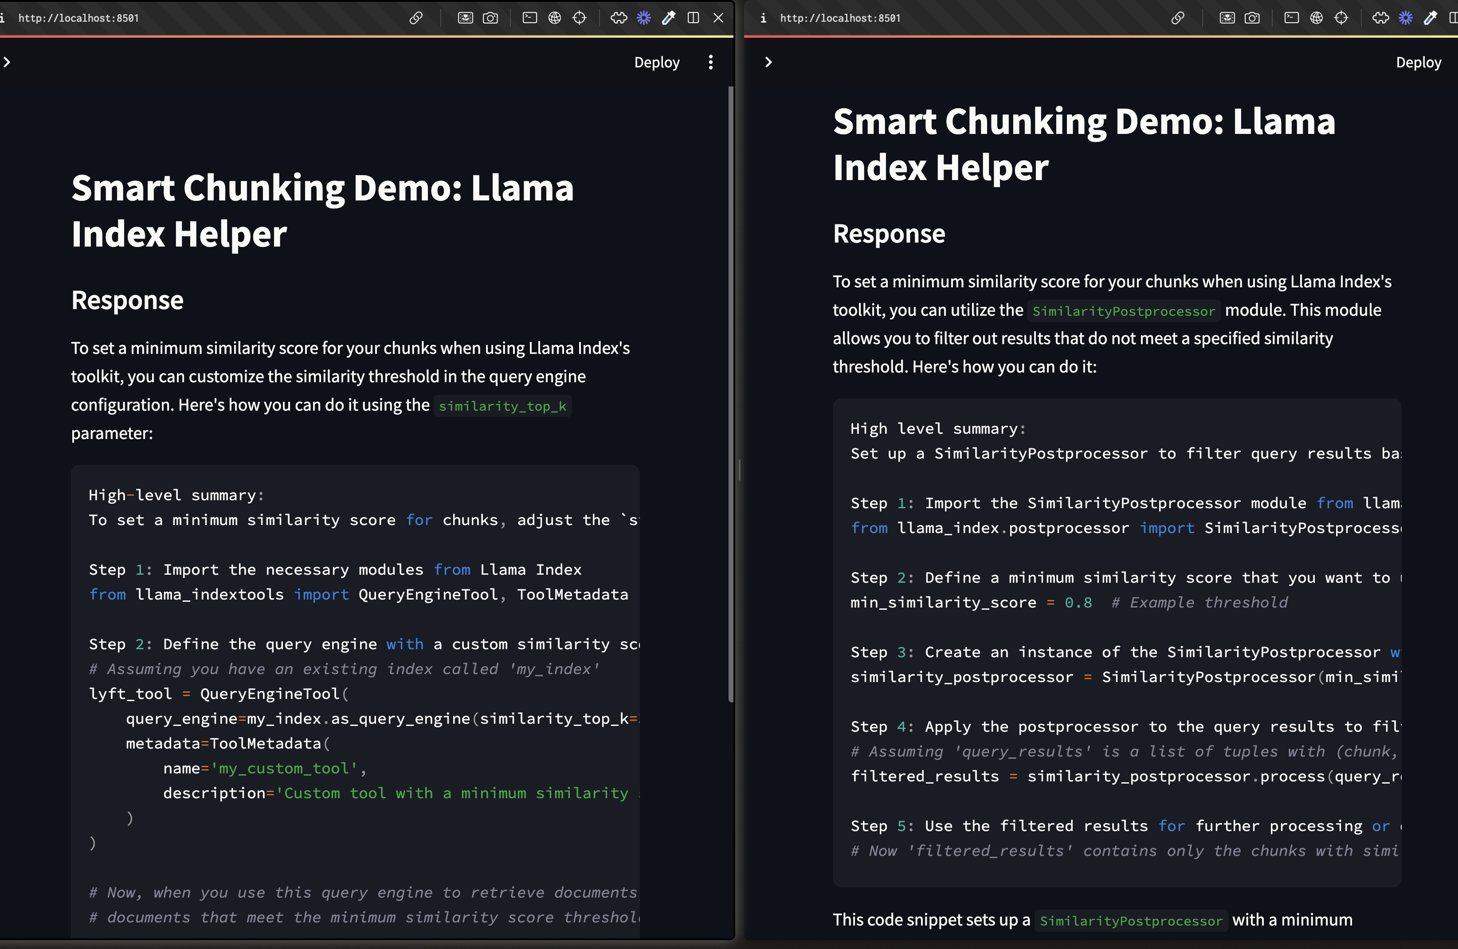
Task: Click the image capture flower icon in right pane
Action: coord(1227,18)
